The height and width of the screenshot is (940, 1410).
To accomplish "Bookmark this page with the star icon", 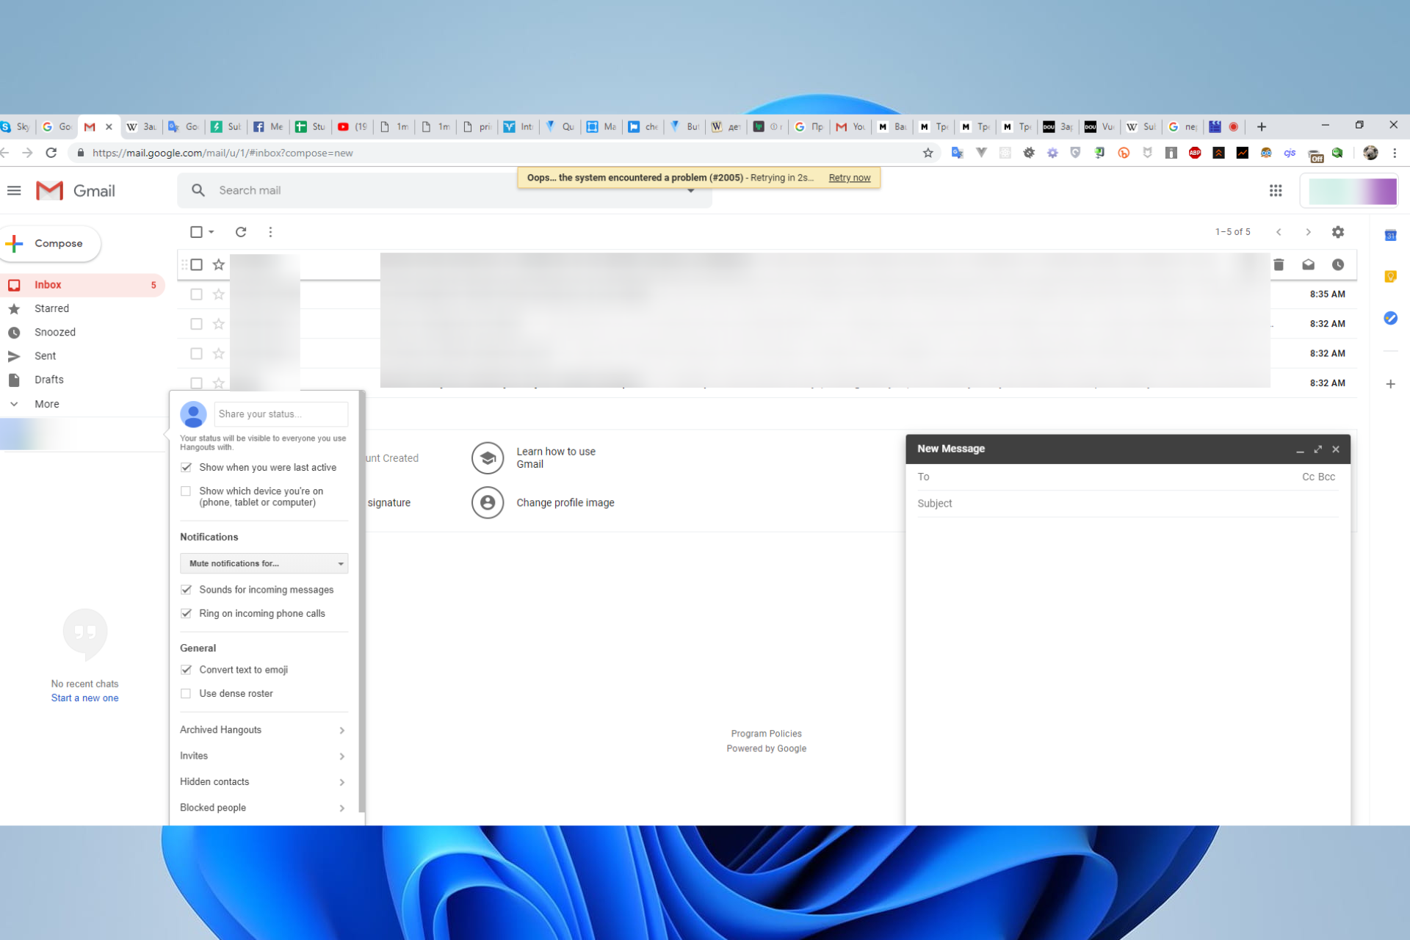I will coord(928,153).
